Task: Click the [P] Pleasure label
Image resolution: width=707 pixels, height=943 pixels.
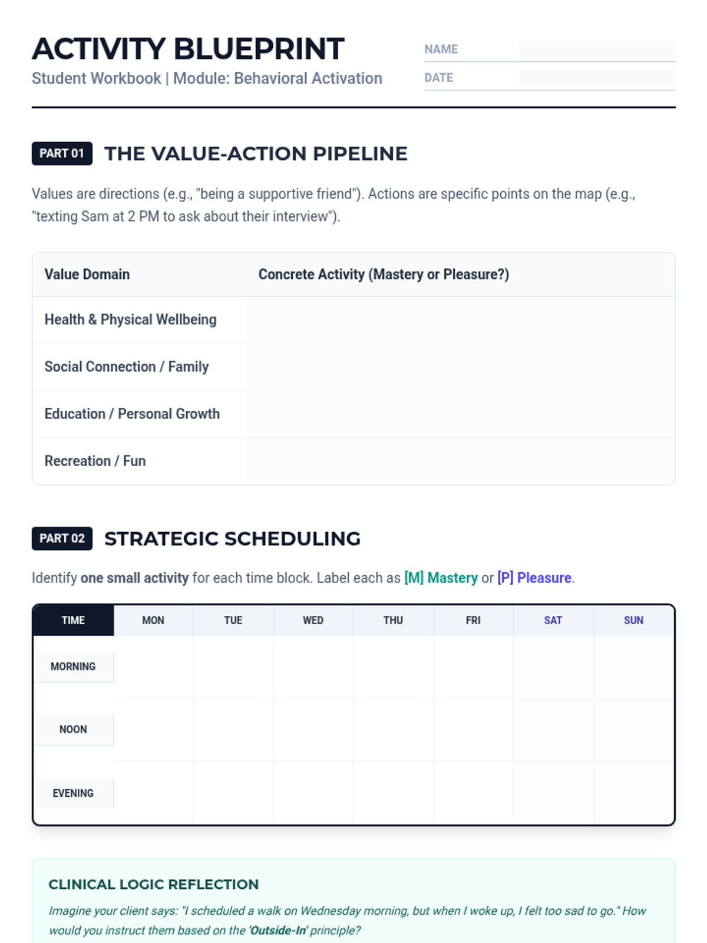Action: pos(534,578)
